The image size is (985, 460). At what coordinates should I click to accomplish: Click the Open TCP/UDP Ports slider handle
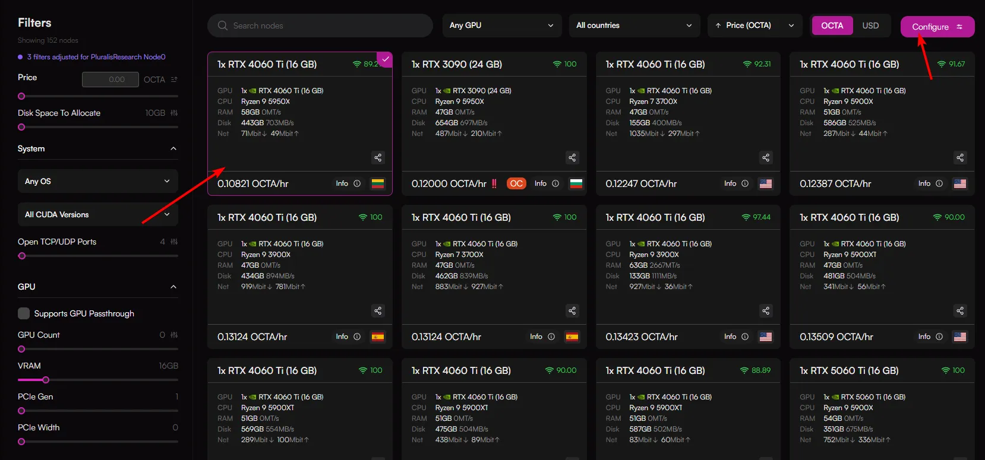click(x=22, y=256)
